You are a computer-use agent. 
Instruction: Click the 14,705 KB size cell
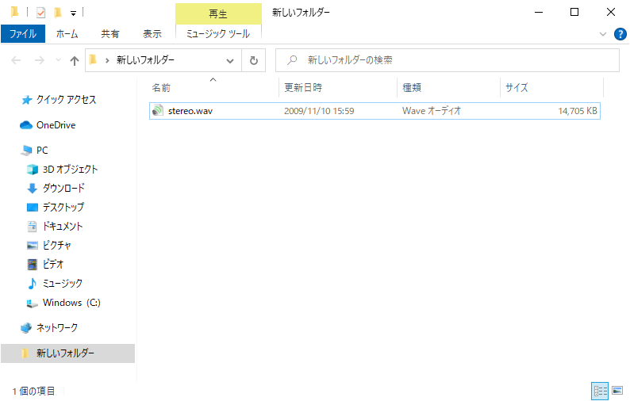(x=578, y=111)
